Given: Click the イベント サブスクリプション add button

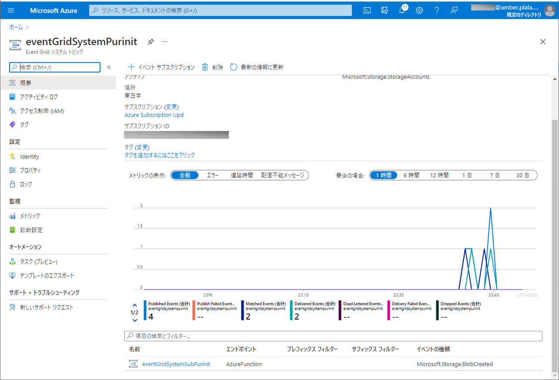Looking at the screenshot, I should pos(161,67).
